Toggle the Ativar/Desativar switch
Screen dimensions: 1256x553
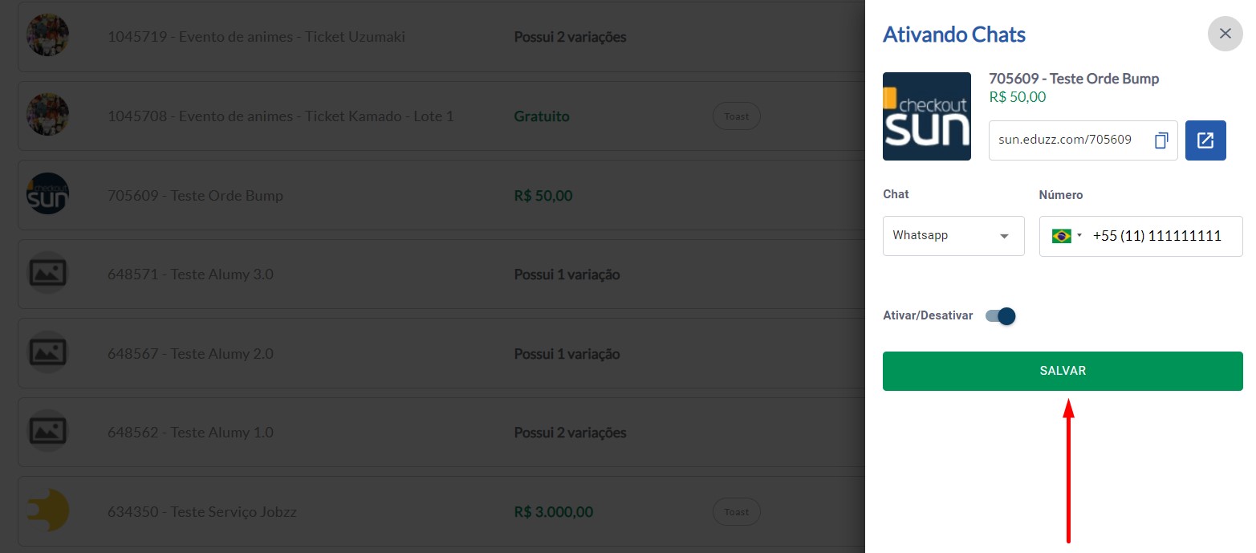[1001, 316]
